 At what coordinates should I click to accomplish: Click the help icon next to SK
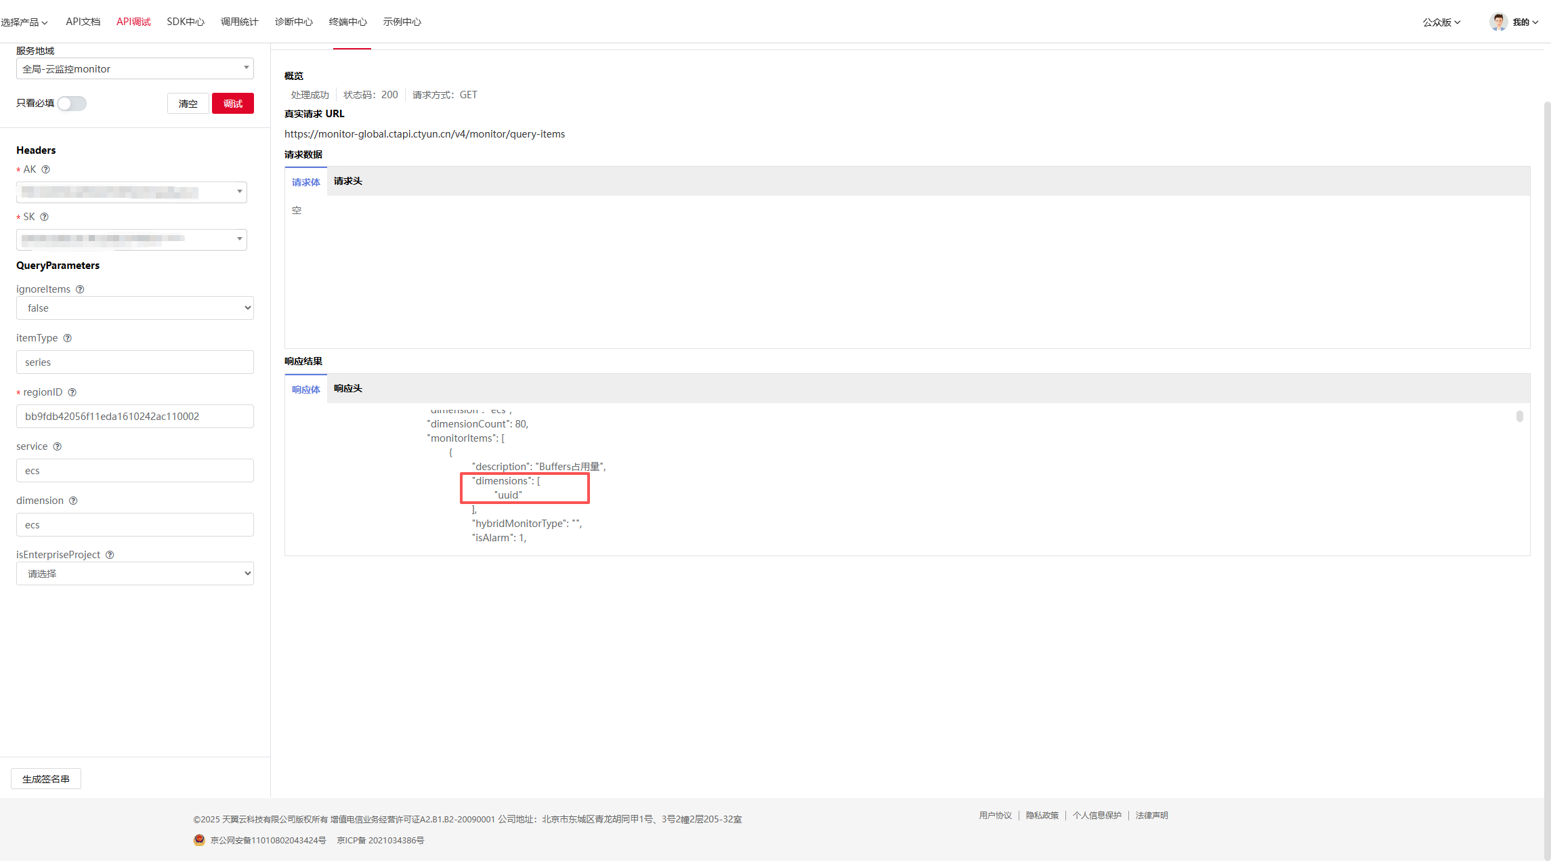[x=44, y=217]
